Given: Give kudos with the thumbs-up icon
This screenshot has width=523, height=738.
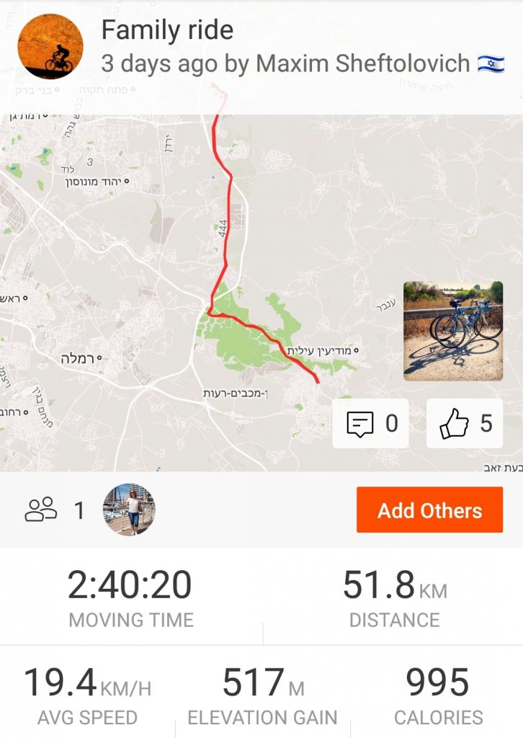Looking at the screenshot, I should [454, 424].
